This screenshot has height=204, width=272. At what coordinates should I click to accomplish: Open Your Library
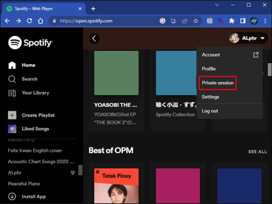tap(29, 93)
